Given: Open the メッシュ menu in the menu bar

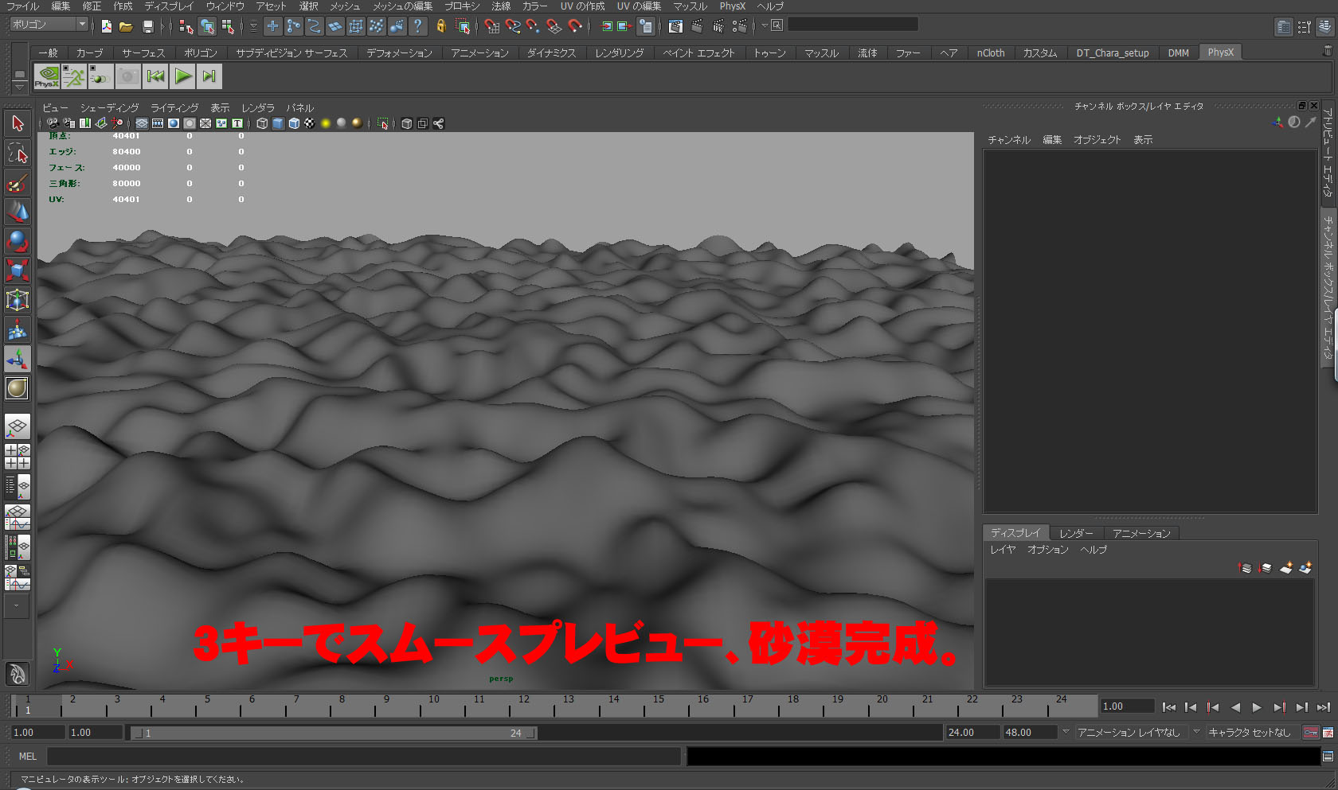Looking at the screenshot, I should pyautogui.click(x=345, y=6).
